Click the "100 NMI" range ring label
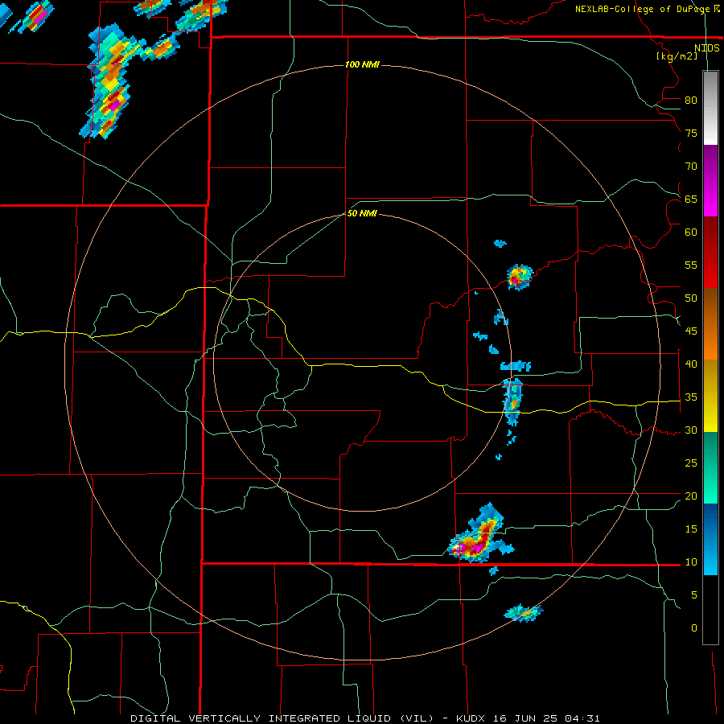The width and height of the screenshot is (724, 724). tap(362, 64)
